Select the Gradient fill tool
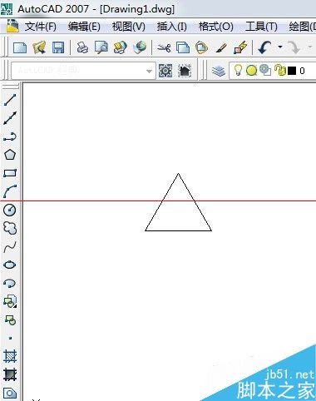The image size is (316, 401). 10,374
